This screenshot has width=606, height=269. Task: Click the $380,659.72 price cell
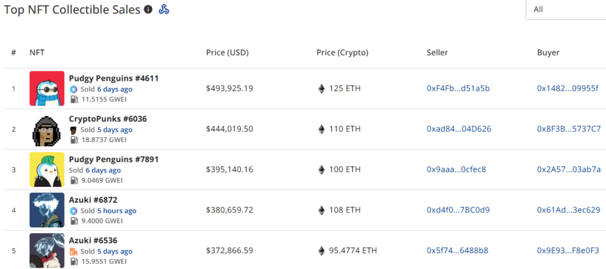pyautogui.click(x=230, y=210)
